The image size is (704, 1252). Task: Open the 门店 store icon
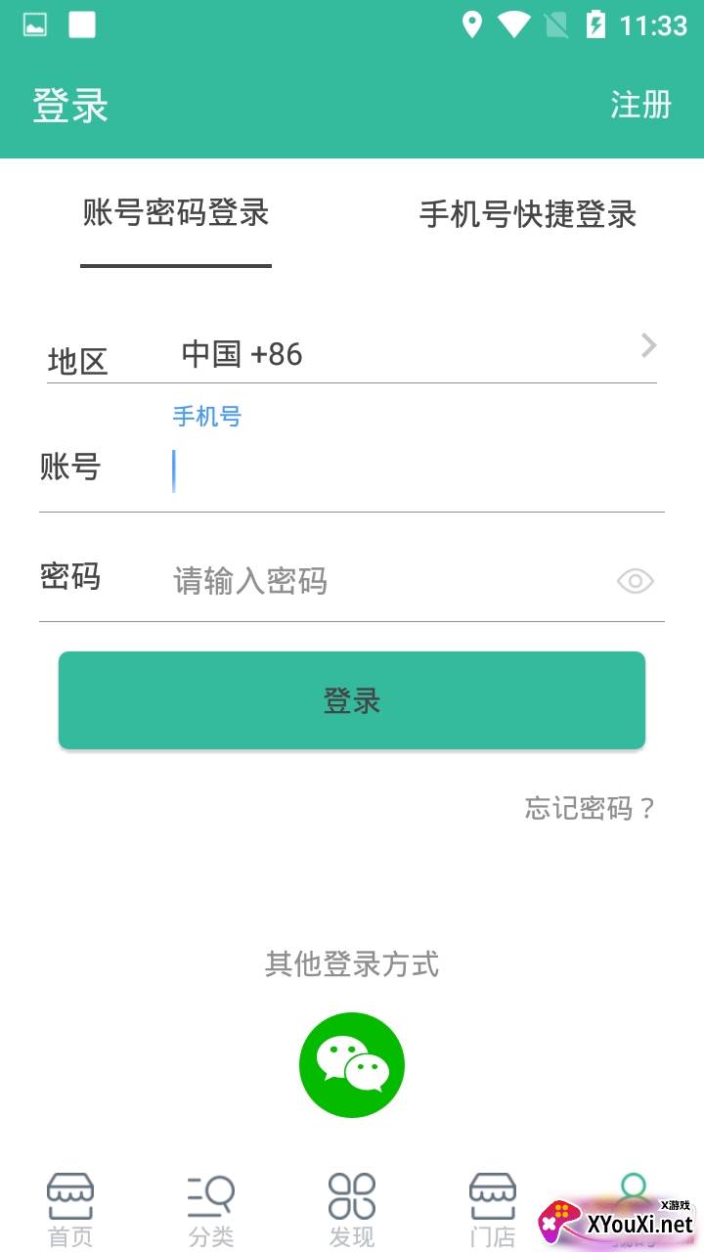(493, 1197)
